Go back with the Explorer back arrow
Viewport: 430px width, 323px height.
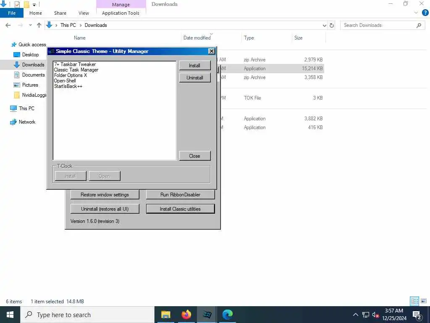pos(8,25)
